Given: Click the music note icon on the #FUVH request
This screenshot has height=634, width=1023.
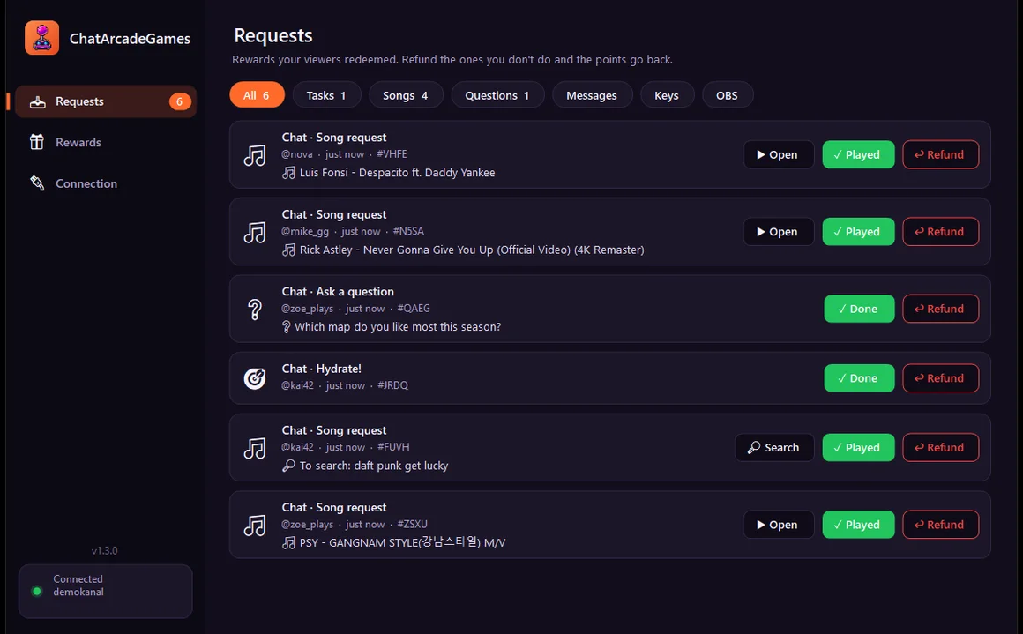Looking at the screenshot, I should click(255, 447).
